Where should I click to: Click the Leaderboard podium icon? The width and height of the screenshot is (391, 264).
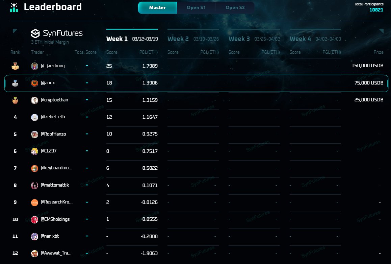coord(14,7)
